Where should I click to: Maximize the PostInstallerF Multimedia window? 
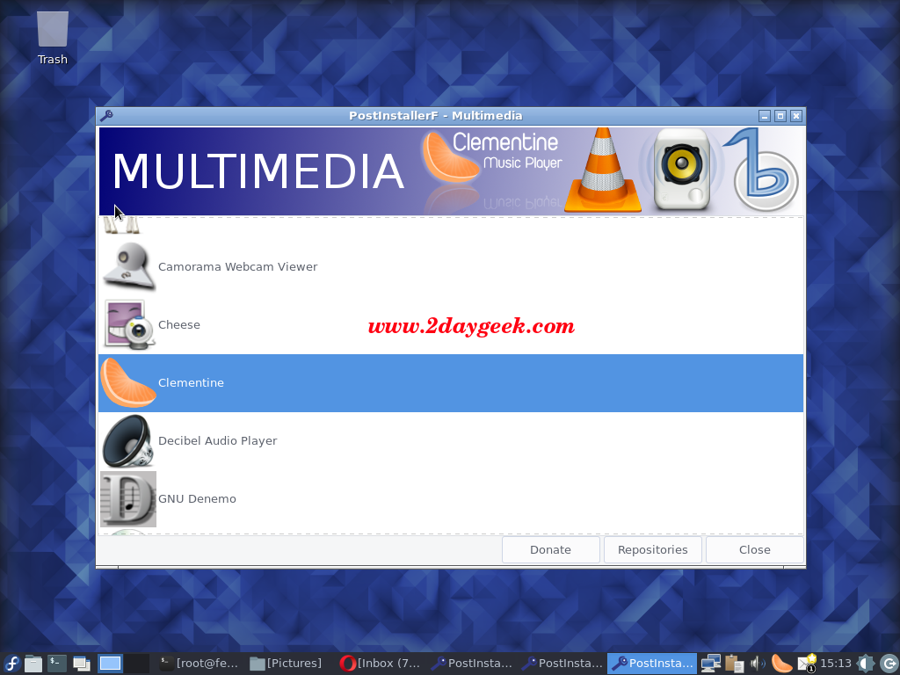click(x=780, y=116)
